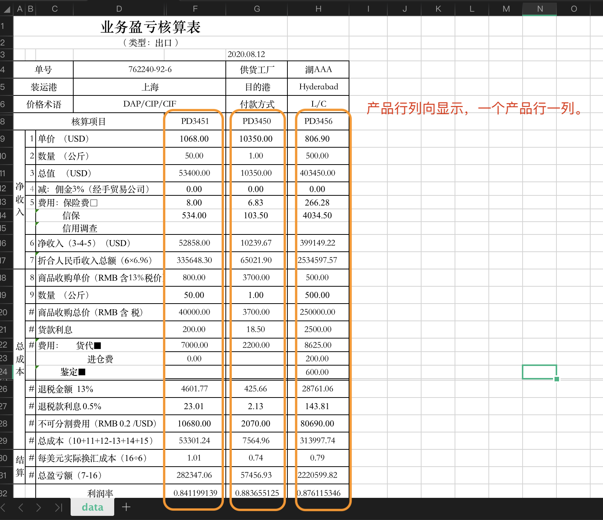
Task: Add a new sheet with the plus icon
Action: point(126,507)
